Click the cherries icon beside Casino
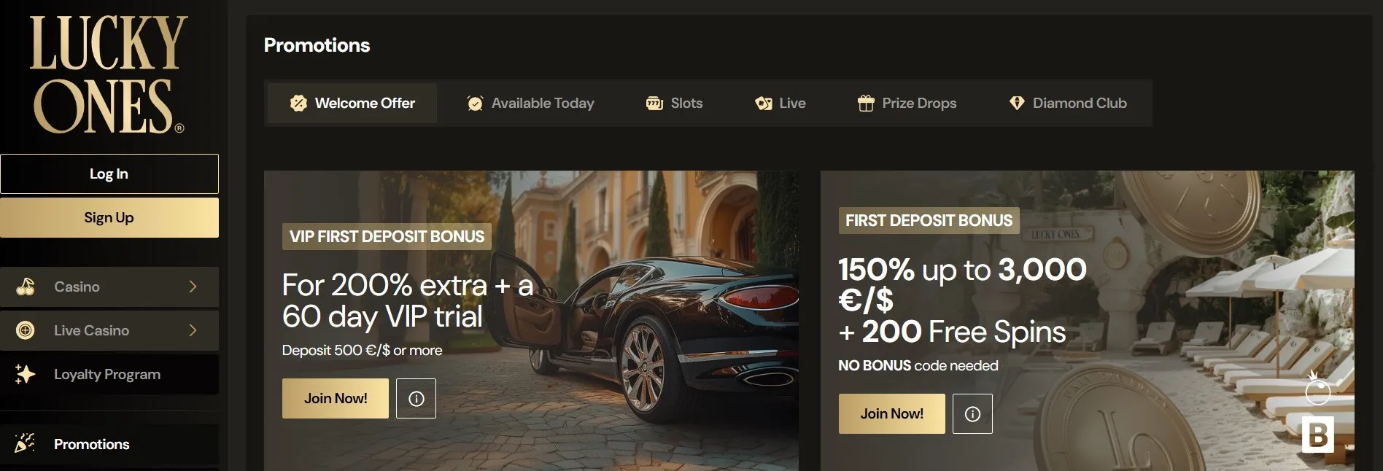Screen dimensions: 1383x471 coord(26,287)
